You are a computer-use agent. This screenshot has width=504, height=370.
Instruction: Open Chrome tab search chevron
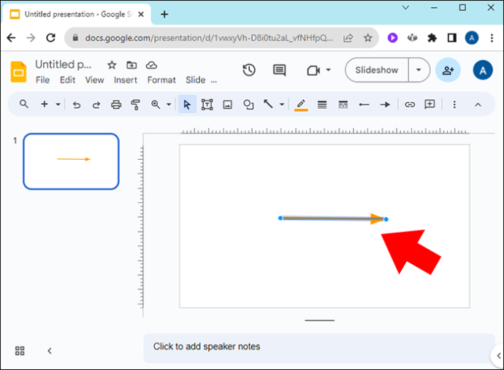click(x=405, y=7)
